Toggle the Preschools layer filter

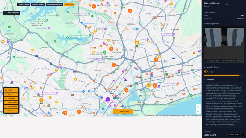[11, 102]
